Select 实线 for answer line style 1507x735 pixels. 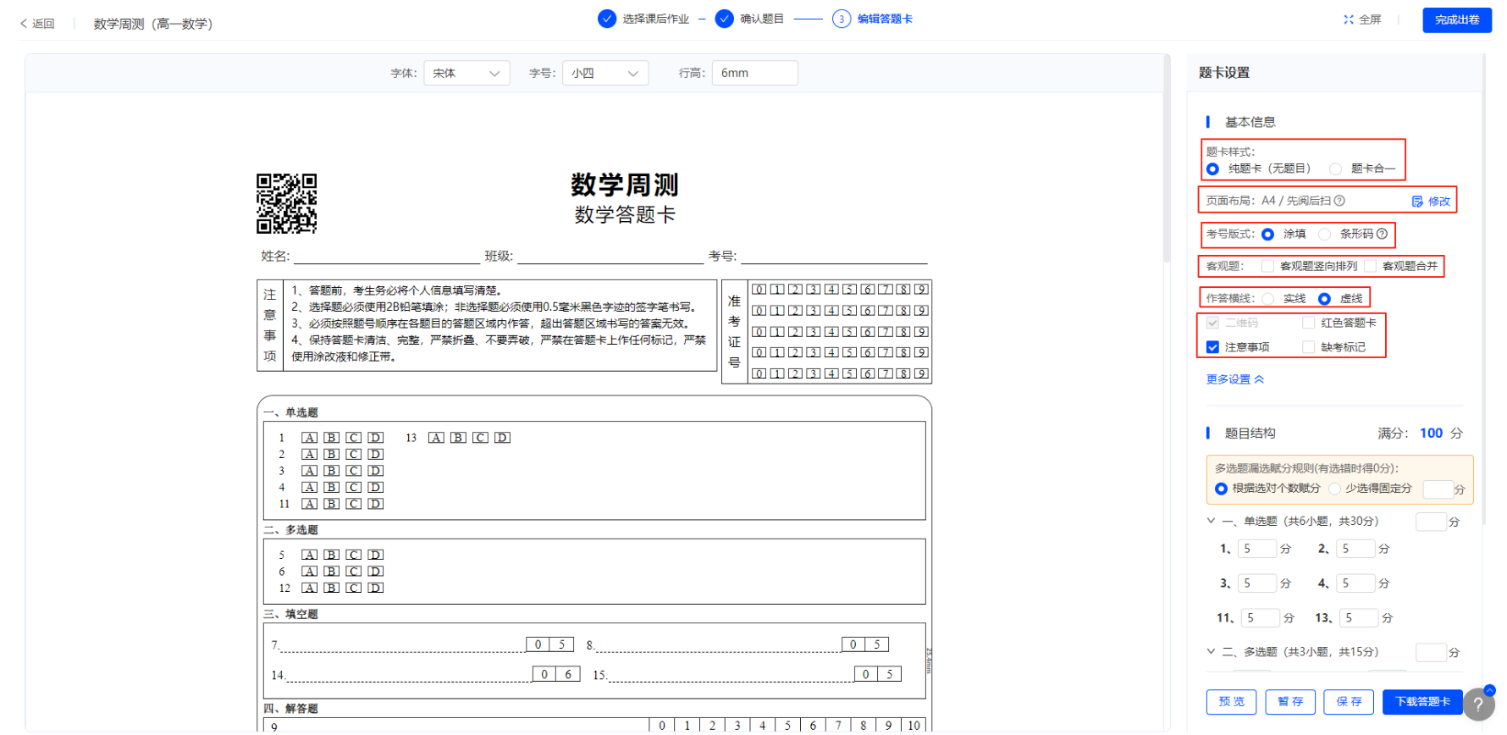[x=1267, y=299]
